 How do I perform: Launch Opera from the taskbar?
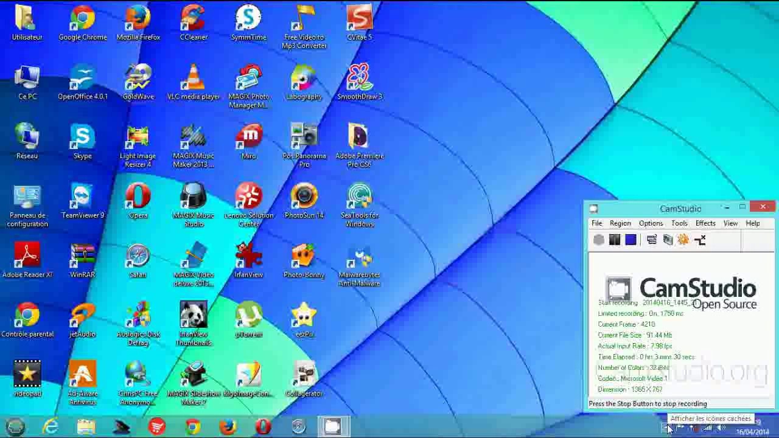tap(263, 427)
